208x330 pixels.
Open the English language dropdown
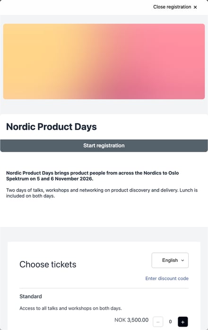coord(170,261)
